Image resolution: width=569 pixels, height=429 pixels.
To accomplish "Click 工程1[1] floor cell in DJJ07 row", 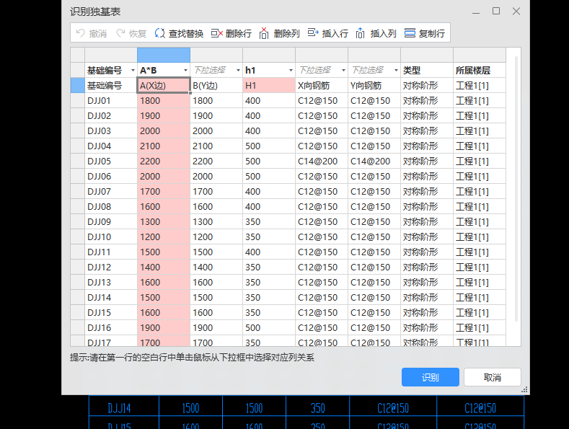I will (x=480, y=191).
